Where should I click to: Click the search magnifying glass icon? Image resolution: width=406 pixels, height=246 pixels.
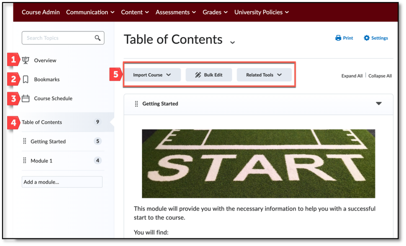coord(98,38)
